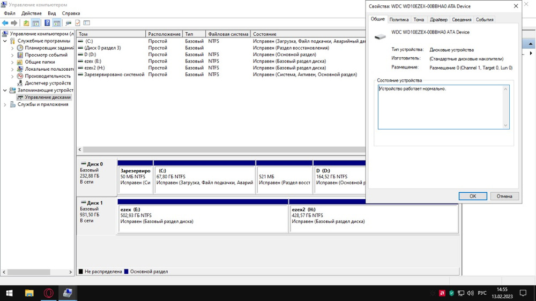Expand the Task Scheduler (Планировщик заданий) node
Image resolution: width=536 pixels, height=301 pixels.
tap(12, 48)
